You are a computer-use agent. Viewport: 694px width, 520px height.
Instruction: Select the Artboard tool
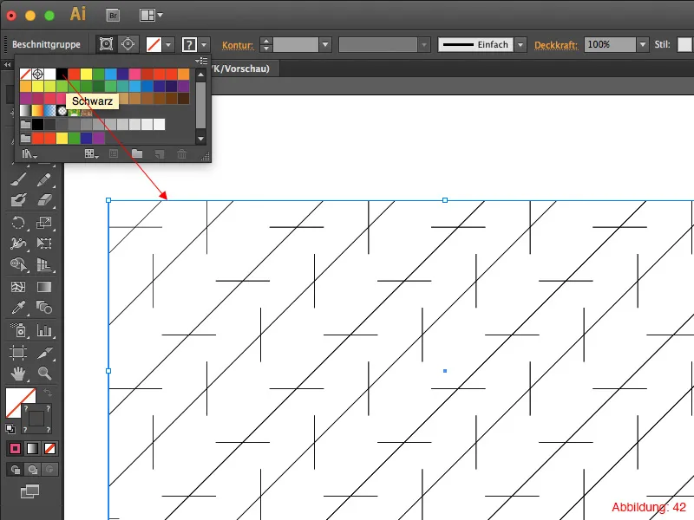[18, 353]
